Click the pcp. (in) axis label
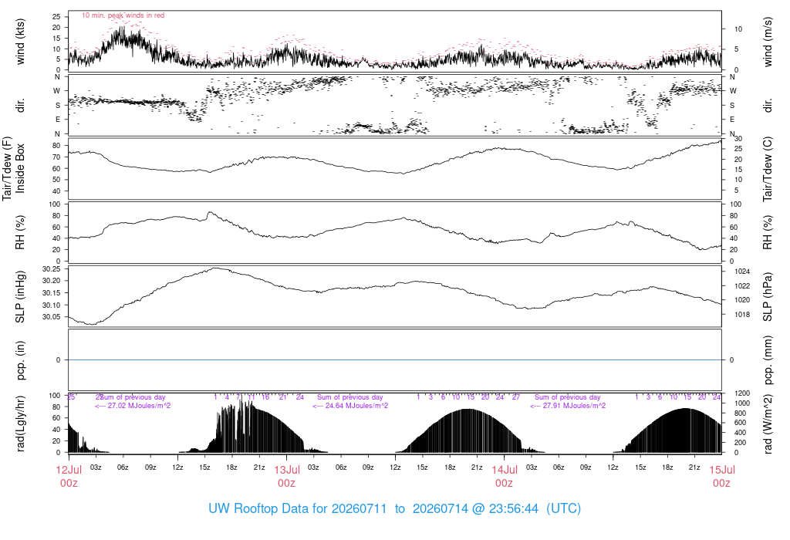Screen dimensions: 790x540 [x=20, y=359]
